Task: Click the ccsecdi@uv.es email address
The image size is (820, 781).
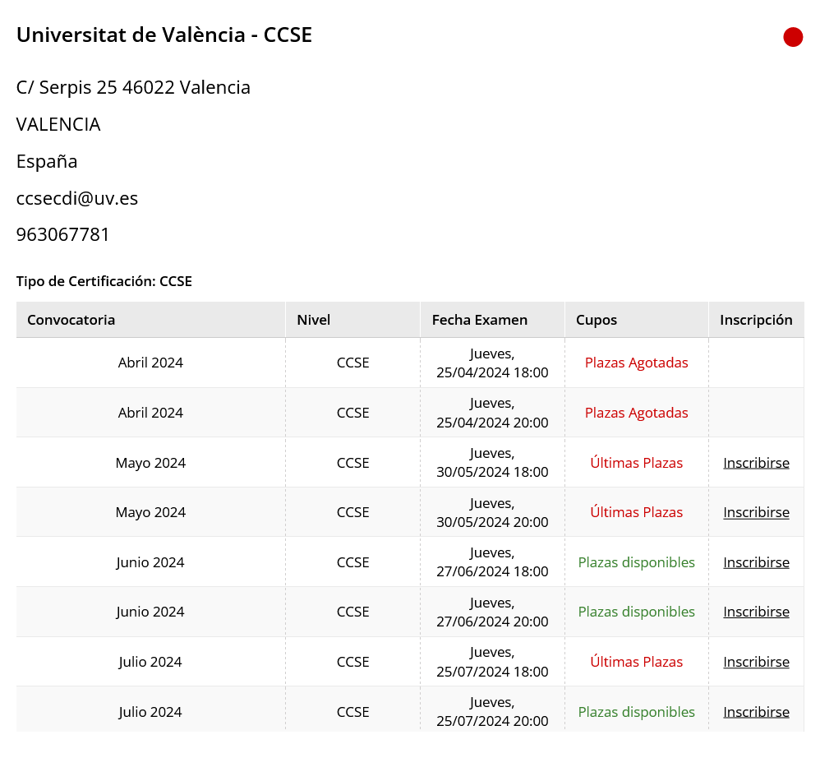Action: tap(77, 198)
